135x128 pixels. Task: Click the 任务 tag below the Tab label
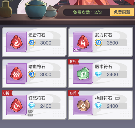pos(30,115)
